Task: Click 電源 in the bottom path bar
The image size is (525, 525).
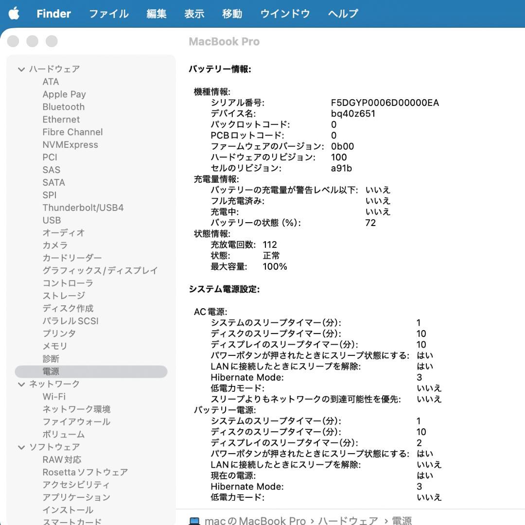Action: coord(402,521)
